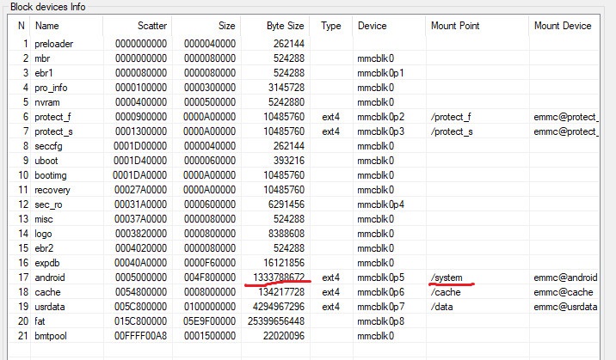Select the Mount Point column header
616x360 pixels.
click(x=457, y=26)
